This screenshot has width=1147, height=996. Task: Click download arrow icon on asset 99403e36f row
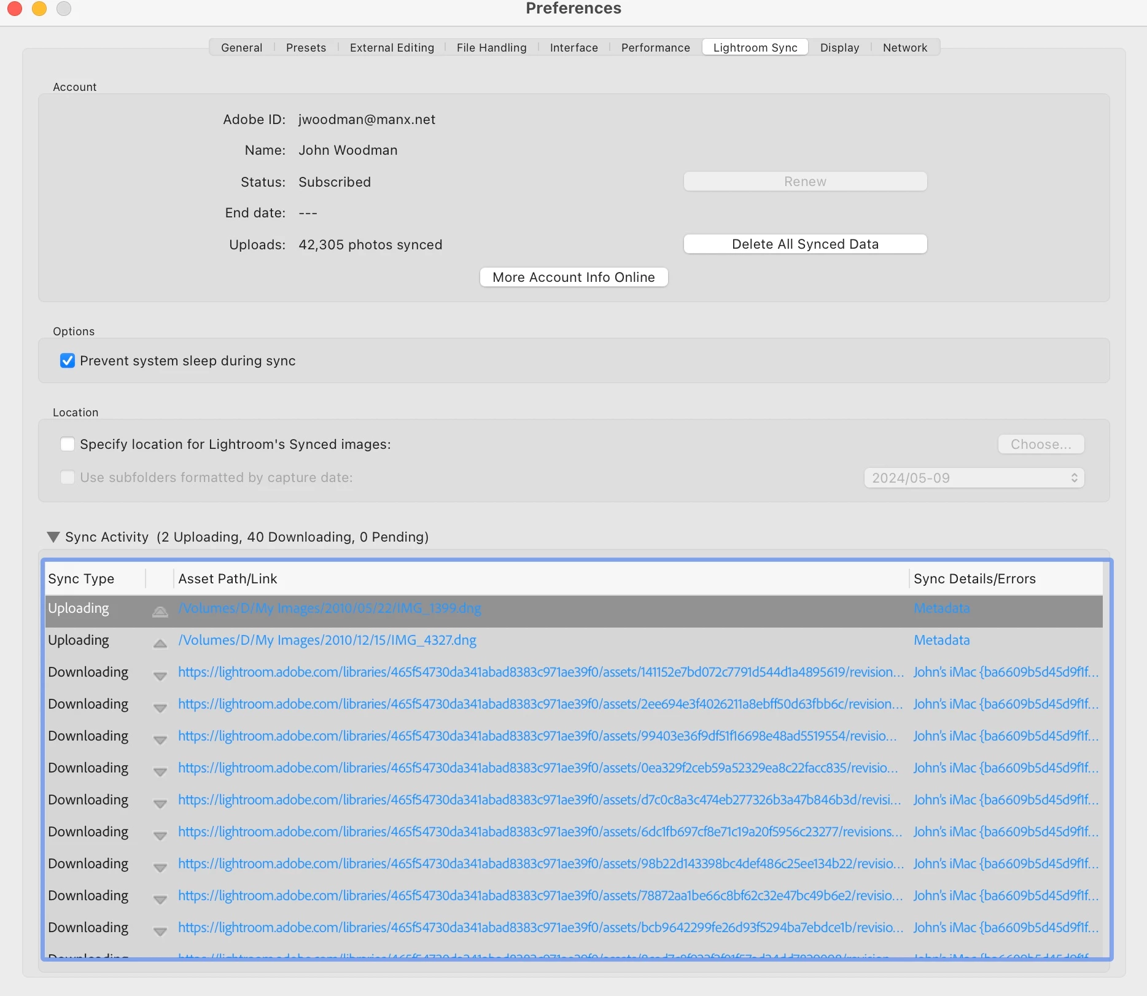click(160, 739)
